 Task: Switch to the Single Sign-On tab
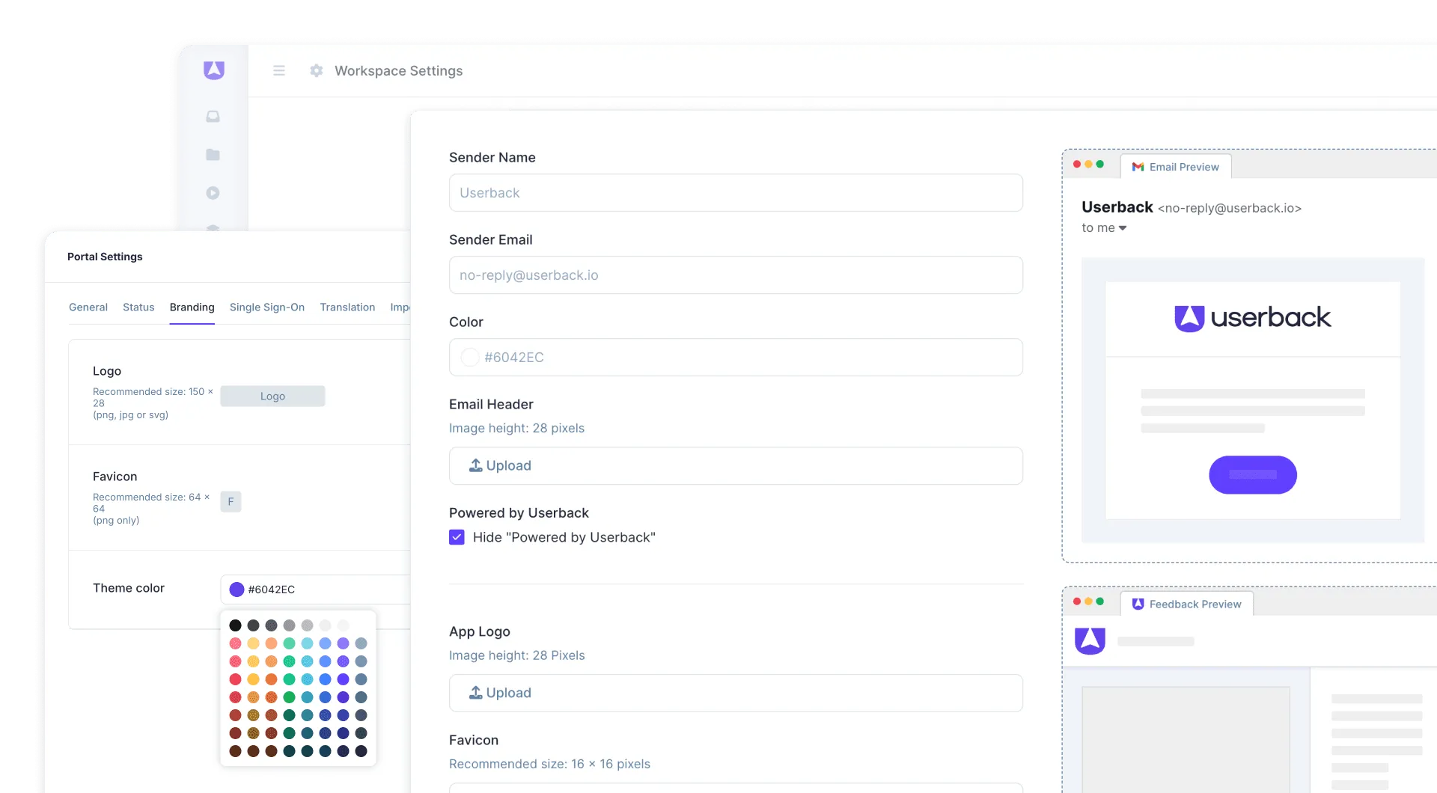click(x=266, y=307)
